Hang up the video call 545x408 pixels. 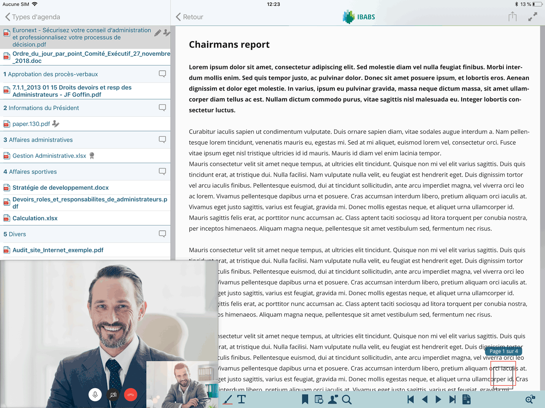tap(131, 395)
